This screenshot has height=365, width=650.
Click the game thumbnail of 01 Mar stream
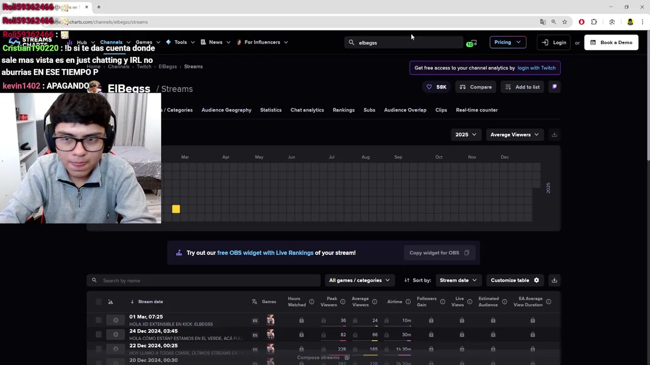(x=271, y=320)
